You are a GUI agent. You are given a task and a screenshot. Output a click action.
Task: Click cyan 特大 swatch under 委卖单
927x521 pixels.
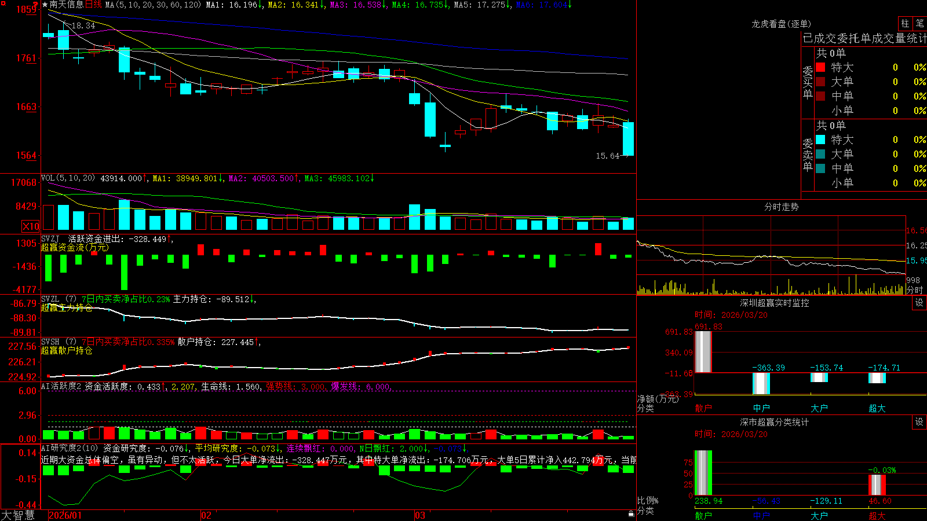coord(820,140)
